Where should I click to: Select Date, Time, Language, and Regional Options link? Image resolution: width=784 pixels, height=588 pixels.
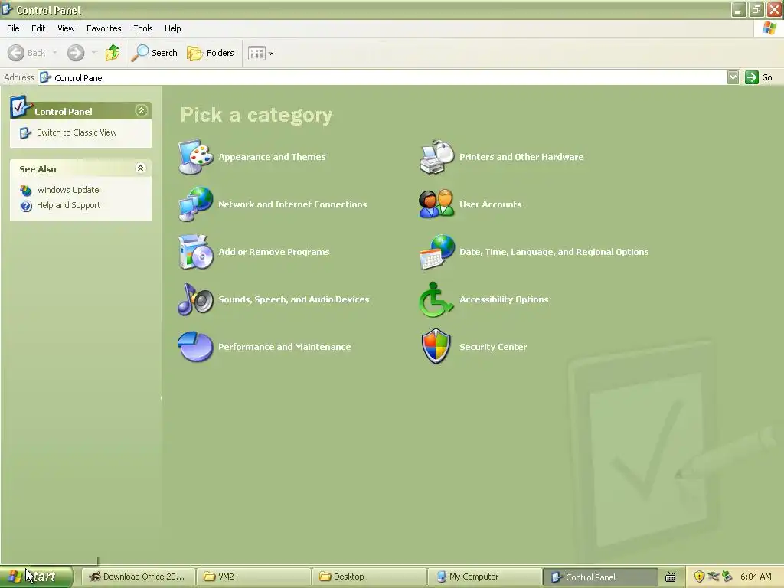pos(554,252)
